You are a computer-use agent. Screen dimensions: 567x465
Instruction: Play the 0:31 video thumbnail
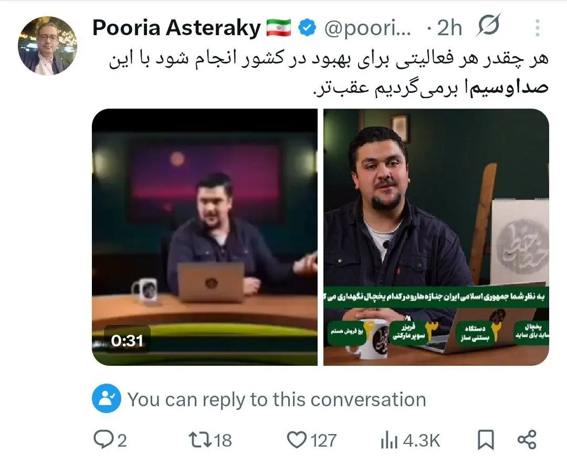tap(205, 237)
